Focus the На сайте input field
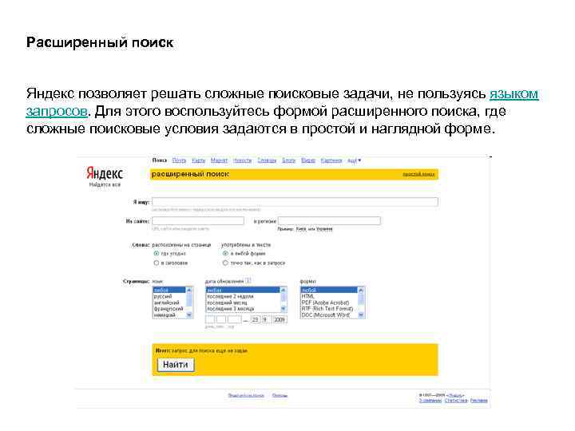Image resolution: width=575 pixels, height=431 pixels. pyautogui.click(x=198, y=220)
